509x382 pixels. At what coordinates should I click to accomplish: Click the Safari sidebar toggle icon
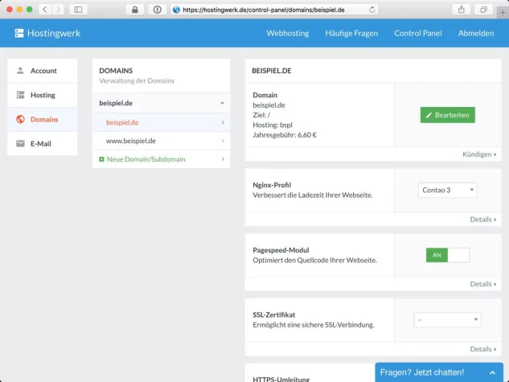click(x=78, y=10)
